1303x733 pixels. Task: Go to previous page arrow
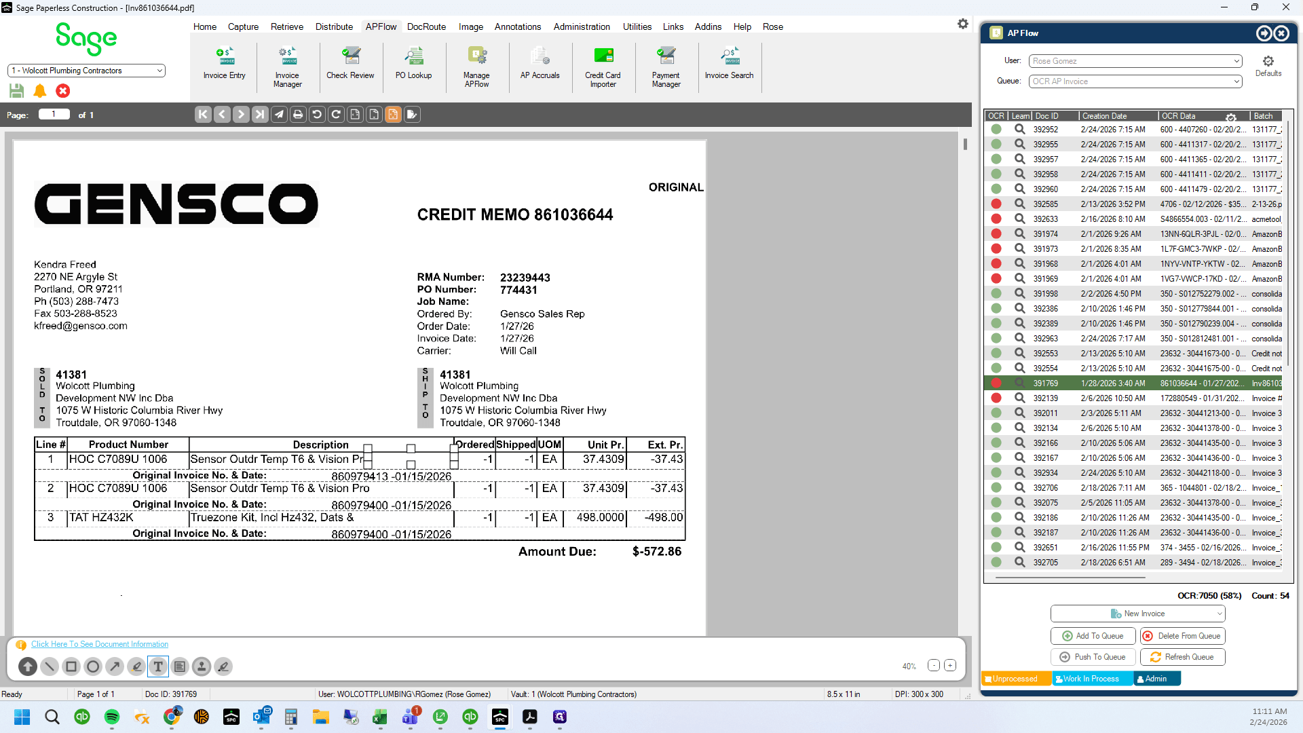222,115
